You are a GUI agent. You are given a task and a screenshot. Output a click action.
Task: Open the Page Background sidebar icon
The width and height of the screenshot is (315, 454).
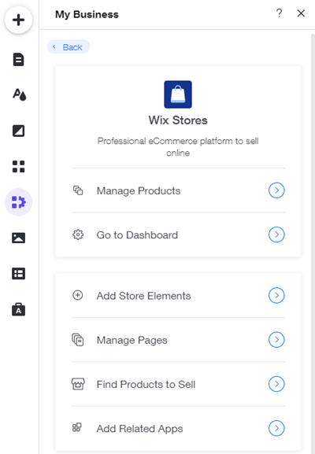(19, 131)
